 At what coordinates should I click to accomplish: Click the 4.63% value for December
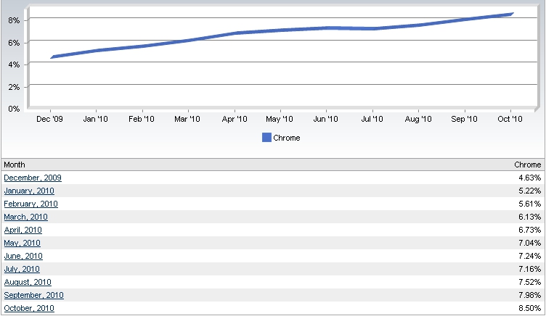529,178
